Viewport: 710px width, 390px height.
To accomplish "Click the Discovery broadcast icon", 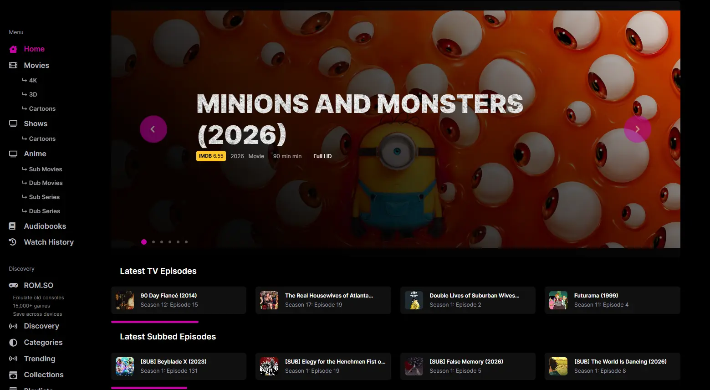I will [x=13, y=326].
